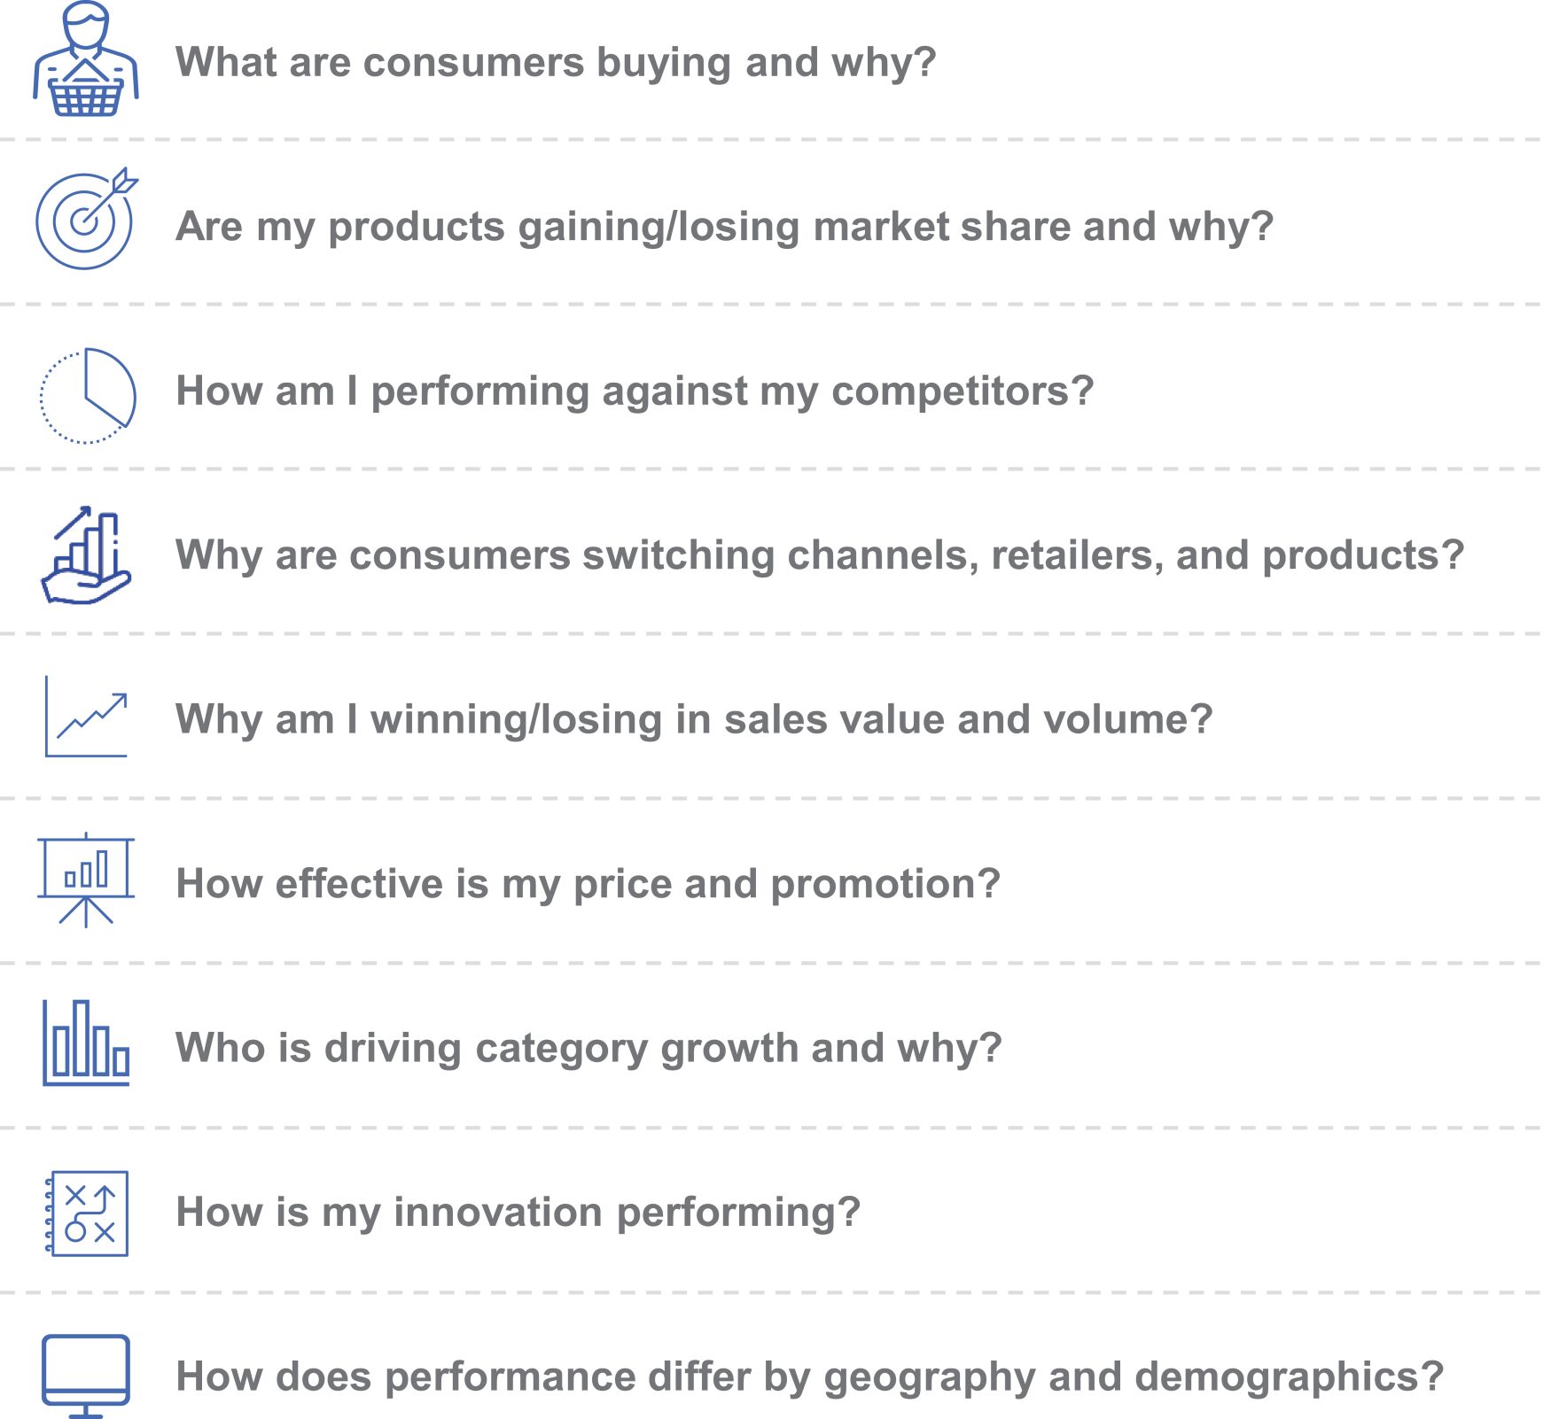Select 'Who is driving category growth and why?'
This screenshot has height=1419, width=1551.
pos(588,1048)
